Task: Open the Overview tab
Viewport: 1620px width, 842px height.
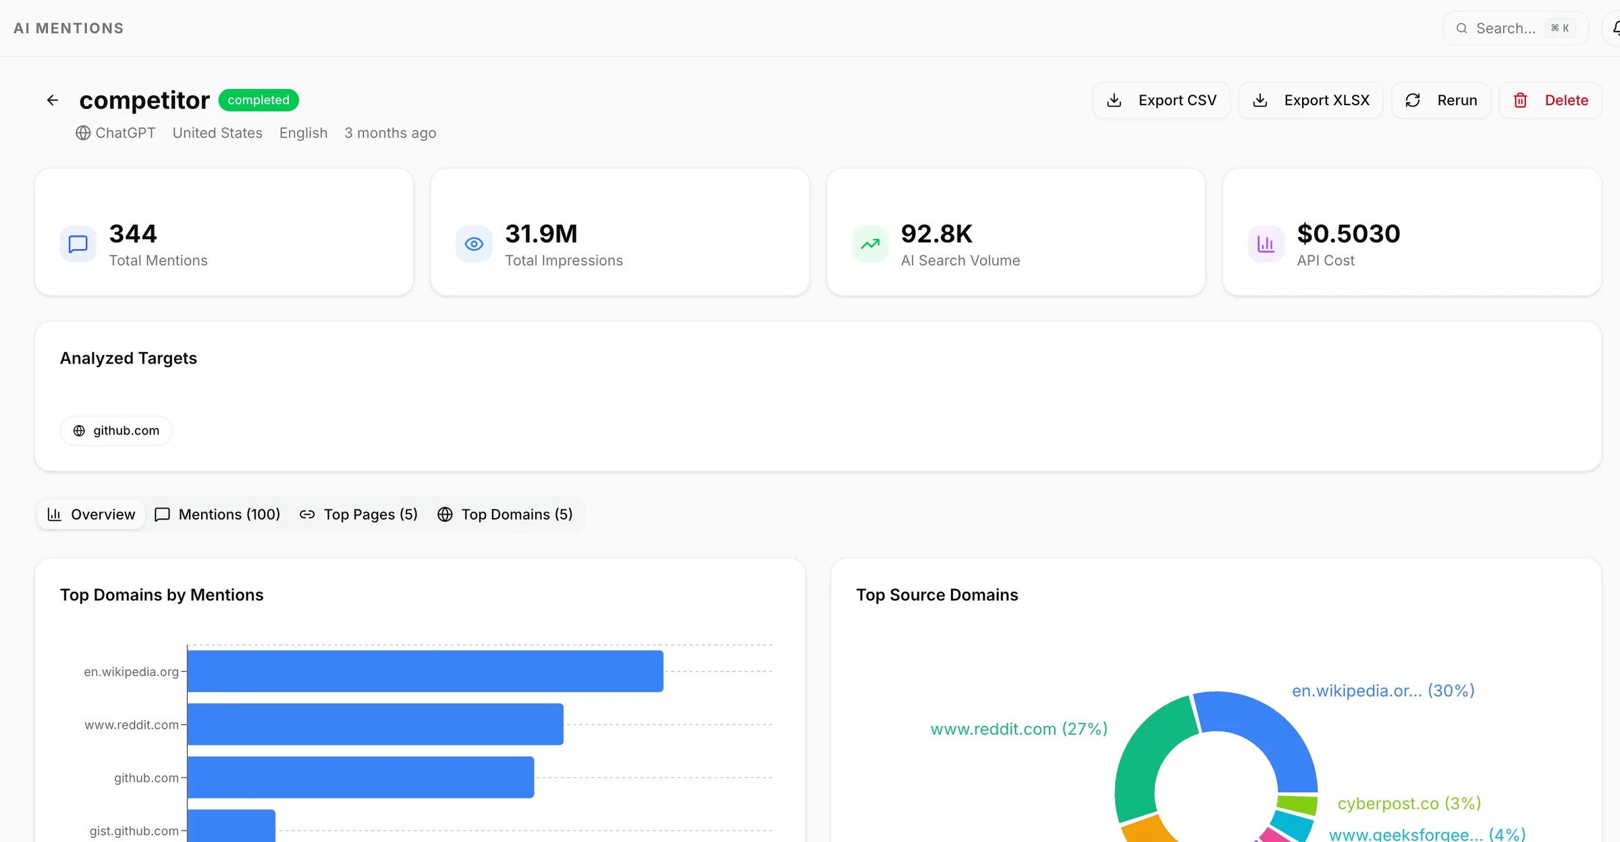Action: click(x=91, y=514)
